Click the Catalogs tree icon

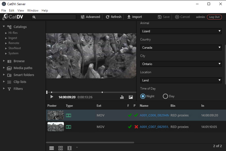point(9,27)
